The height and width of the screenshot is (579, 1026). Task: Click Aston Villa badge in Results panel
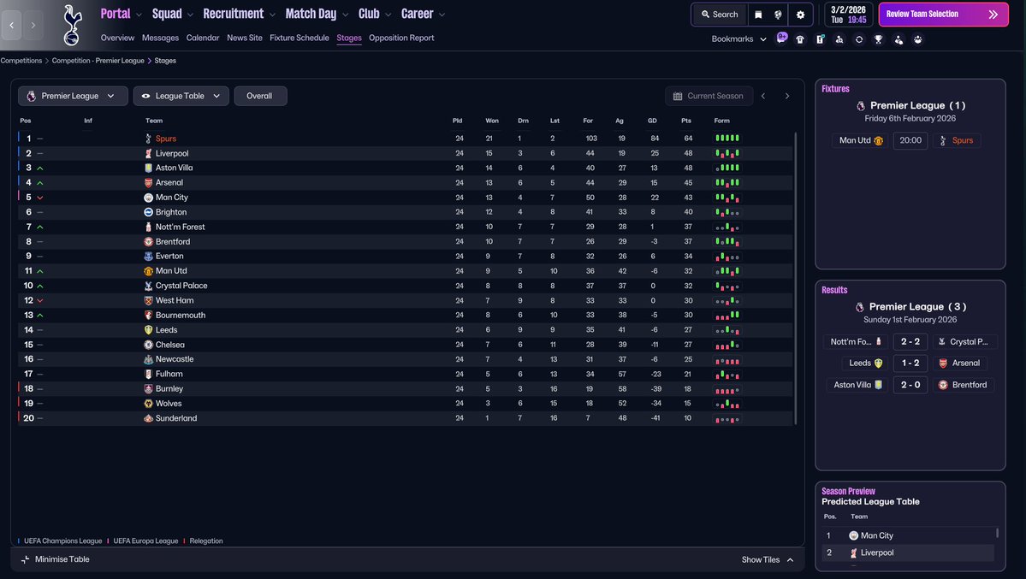coord(878,385)
